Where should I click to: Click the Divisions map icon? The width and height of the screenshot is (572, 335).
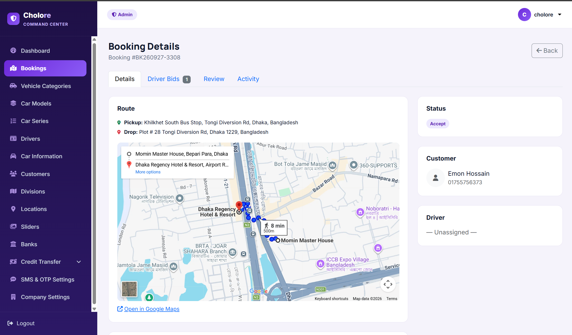point(13,191)
